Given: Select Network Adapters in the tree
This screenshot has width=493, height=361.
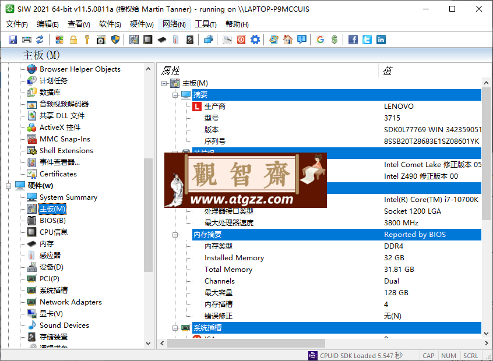Looking at the screenshot, I should click(71, 302).
